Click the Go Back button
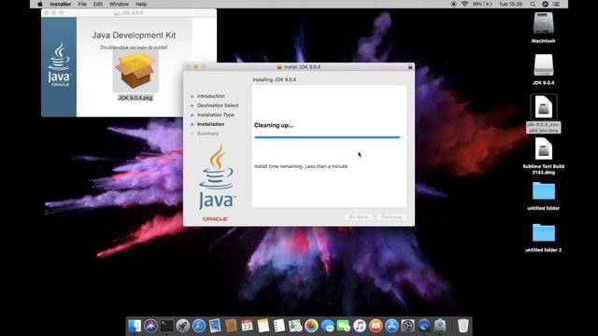The height and width of the screenshot is (336, 598). tap(358, 217)
